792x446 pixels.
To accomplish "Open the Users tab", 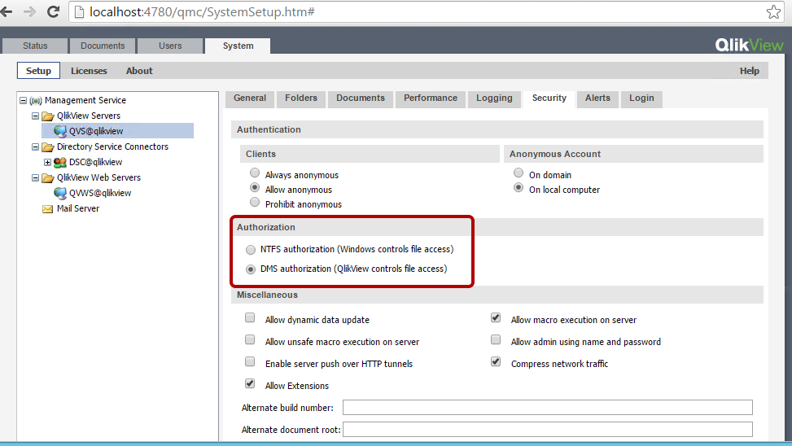I will point(170,46).
